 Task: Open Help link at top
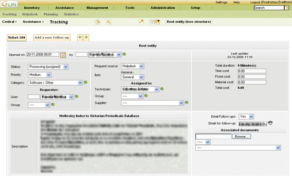[237, 2]
